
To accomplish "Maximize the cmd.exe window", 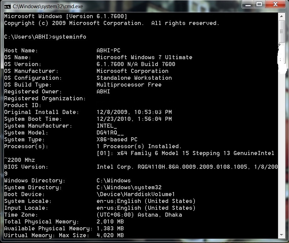I will click(x=260, y=4).
